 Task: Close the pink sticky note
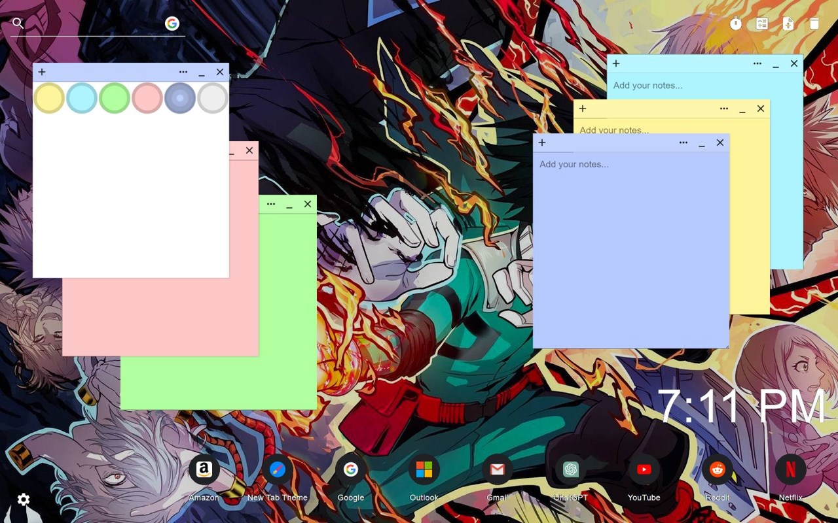click(249, 150)
